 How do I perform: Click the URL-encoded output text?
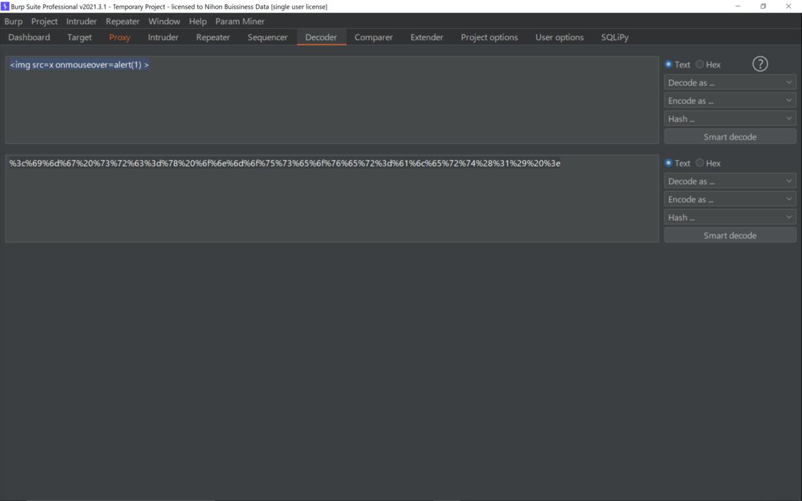pos(285,163)
